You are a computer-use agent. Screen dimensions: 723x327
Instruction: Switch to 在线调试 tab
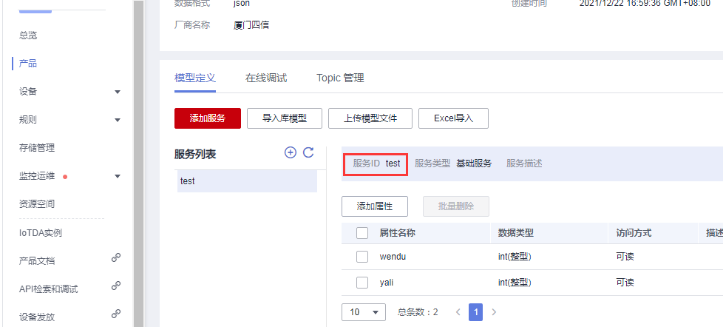tap(266, 78)
